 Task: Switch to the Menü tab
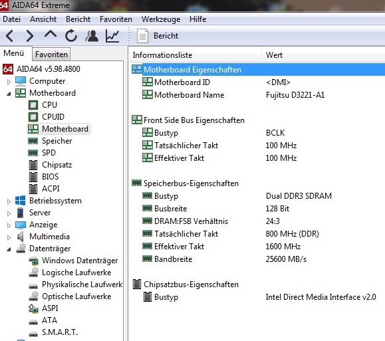tap(13, 53)
